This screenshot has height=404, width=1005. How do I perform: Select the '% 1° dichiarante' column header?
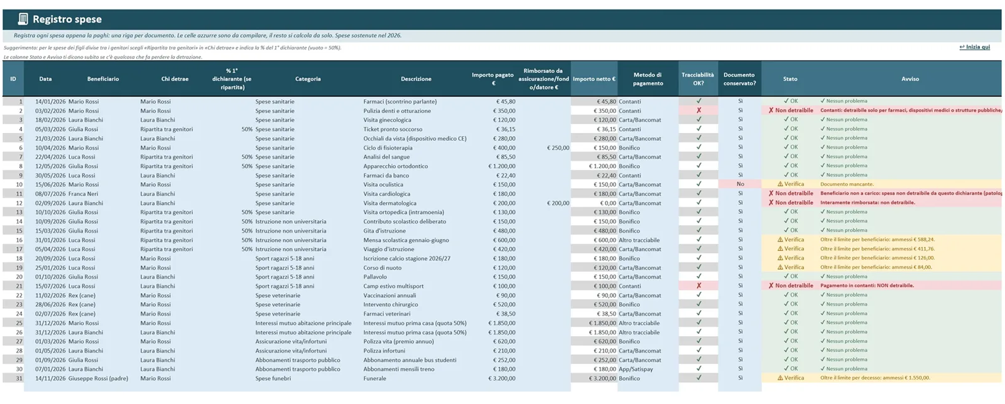click(x=232, y=79)
